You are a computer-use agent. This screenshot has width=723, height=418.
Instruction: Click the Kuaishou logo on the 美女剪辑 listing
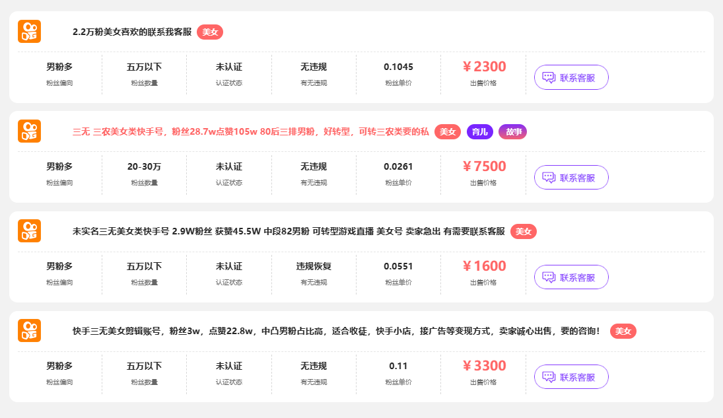coord(29,331)
